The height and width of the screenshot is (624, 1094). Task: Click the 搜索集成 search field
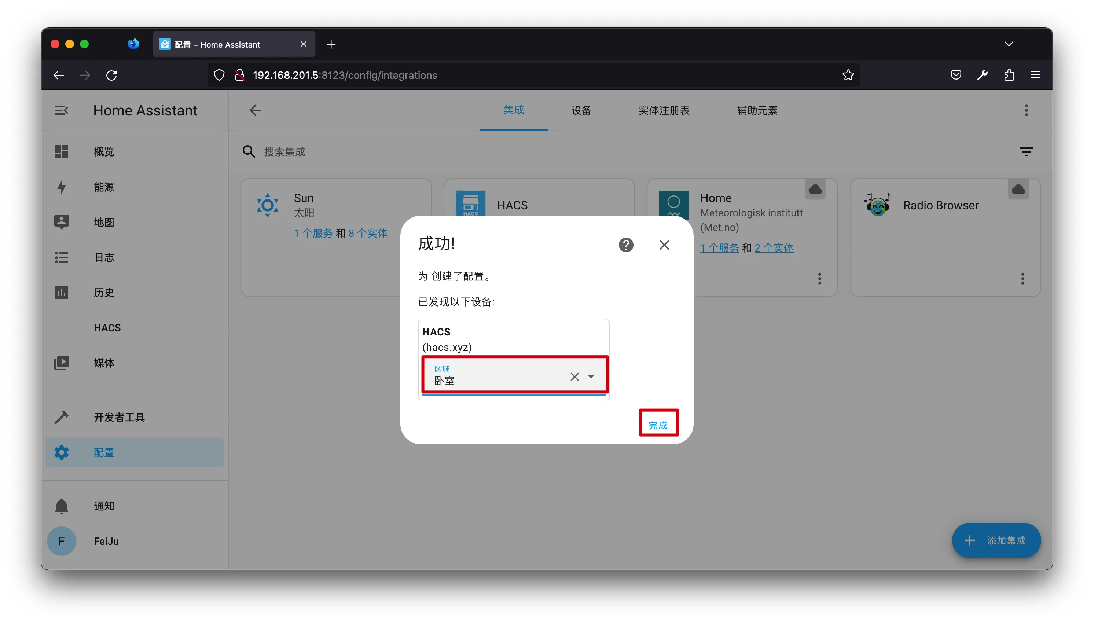pos(284,152)
